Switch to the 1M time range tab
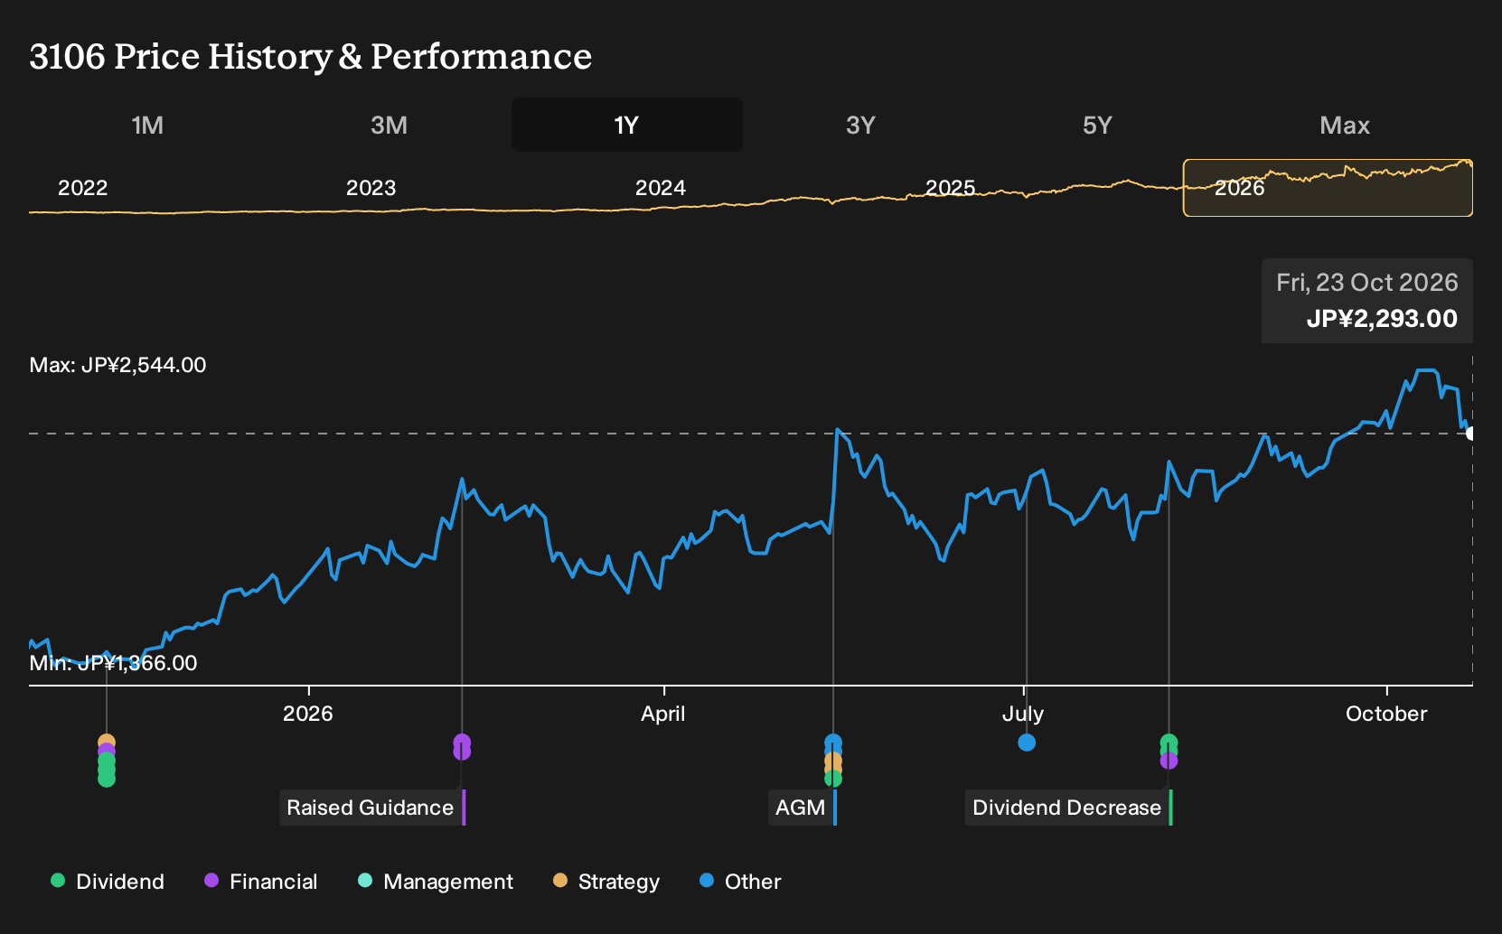 [147, 125]
